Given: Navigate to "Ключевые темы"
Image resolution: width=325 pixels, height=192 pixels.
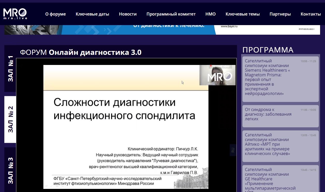Looking at the screenshot, I should click(x=242, y=14).
